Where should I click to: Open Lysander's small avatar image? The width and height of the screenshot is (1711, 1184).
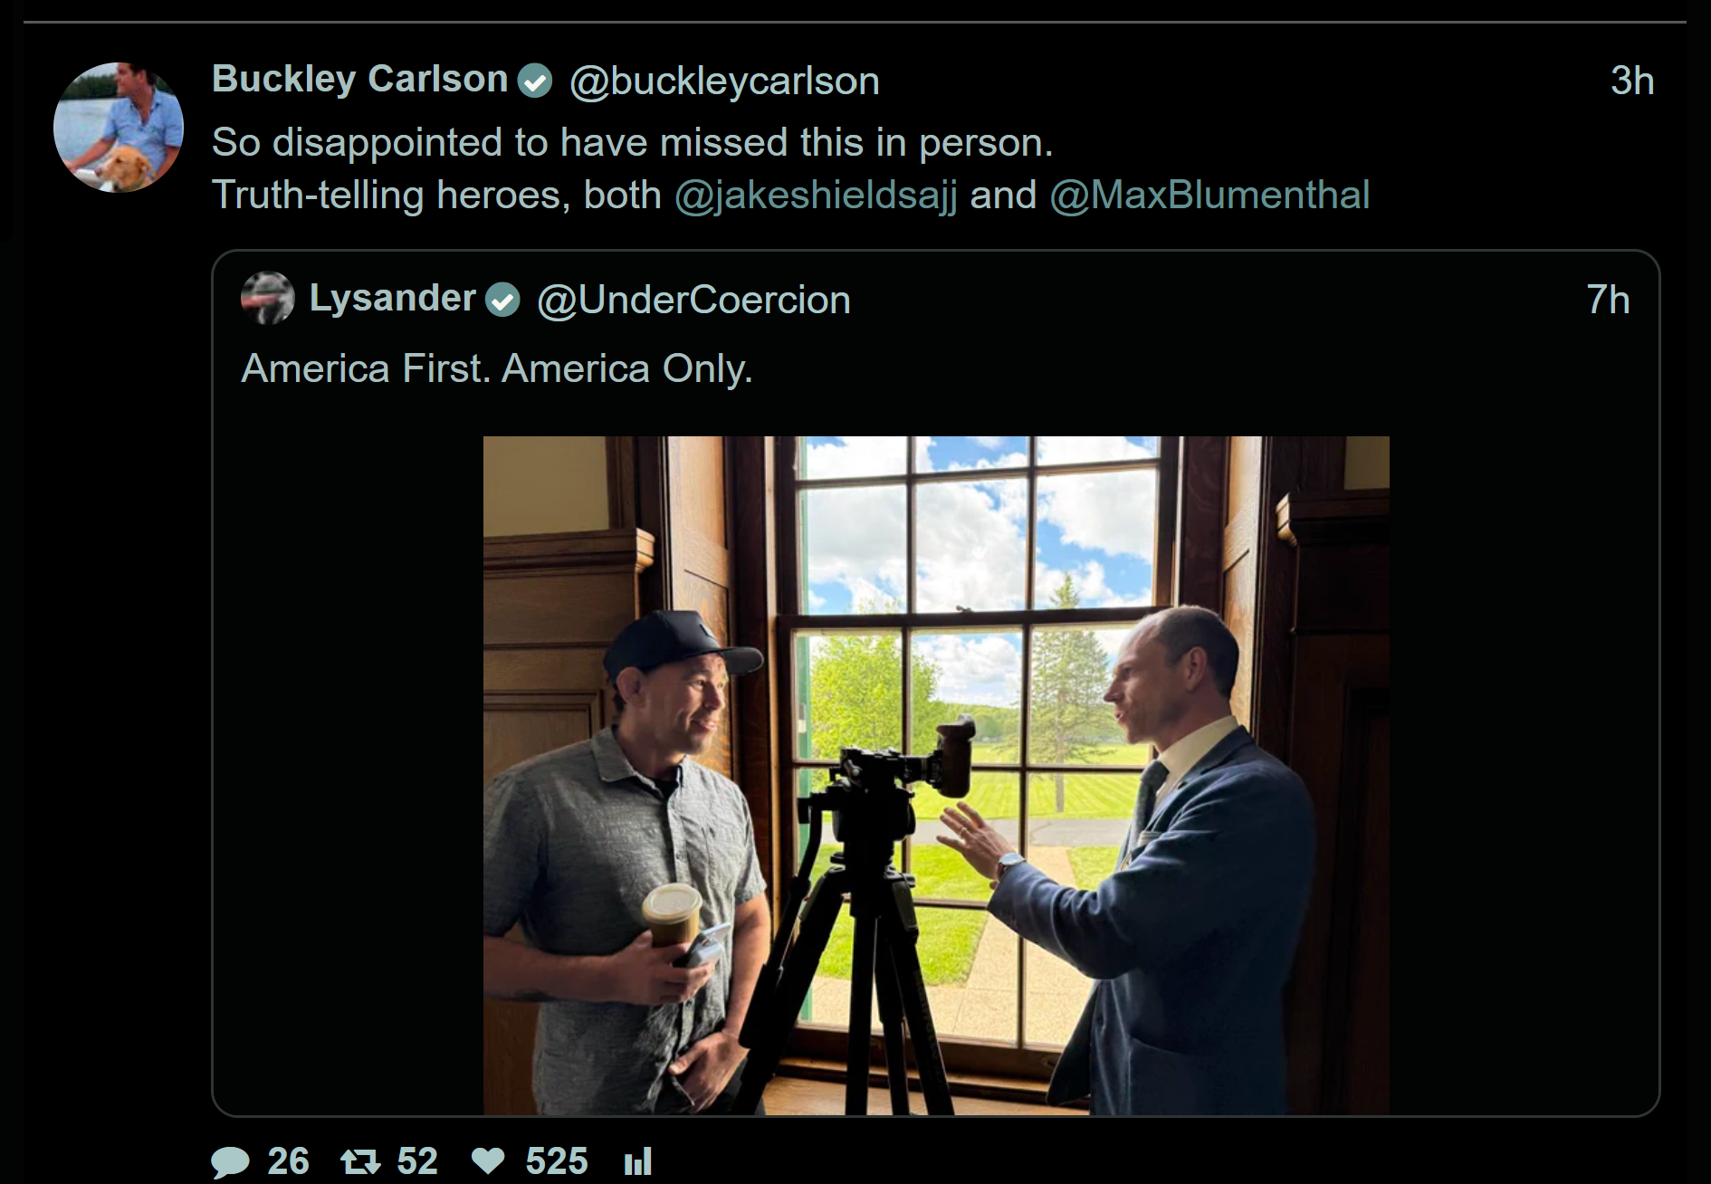point(268,298)
